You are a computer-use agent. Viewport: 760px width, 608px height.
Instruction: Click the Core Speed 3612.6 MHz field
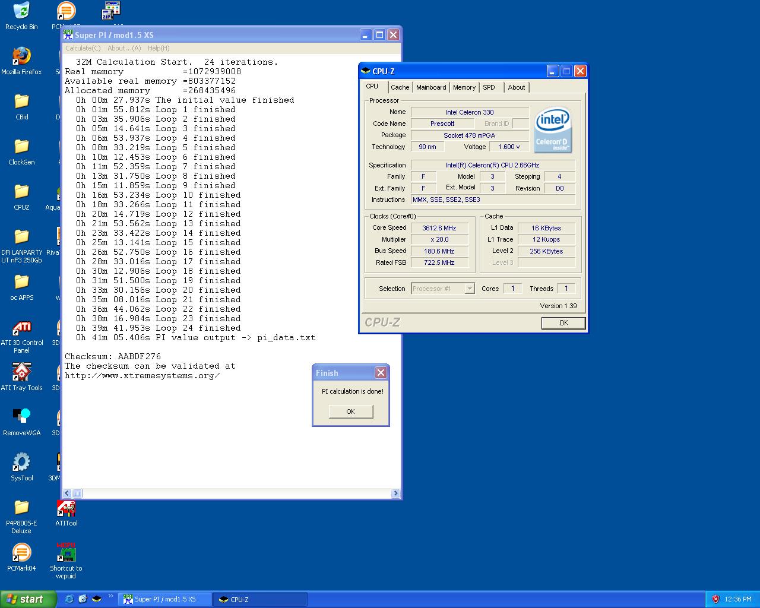[x=439, y=228]
